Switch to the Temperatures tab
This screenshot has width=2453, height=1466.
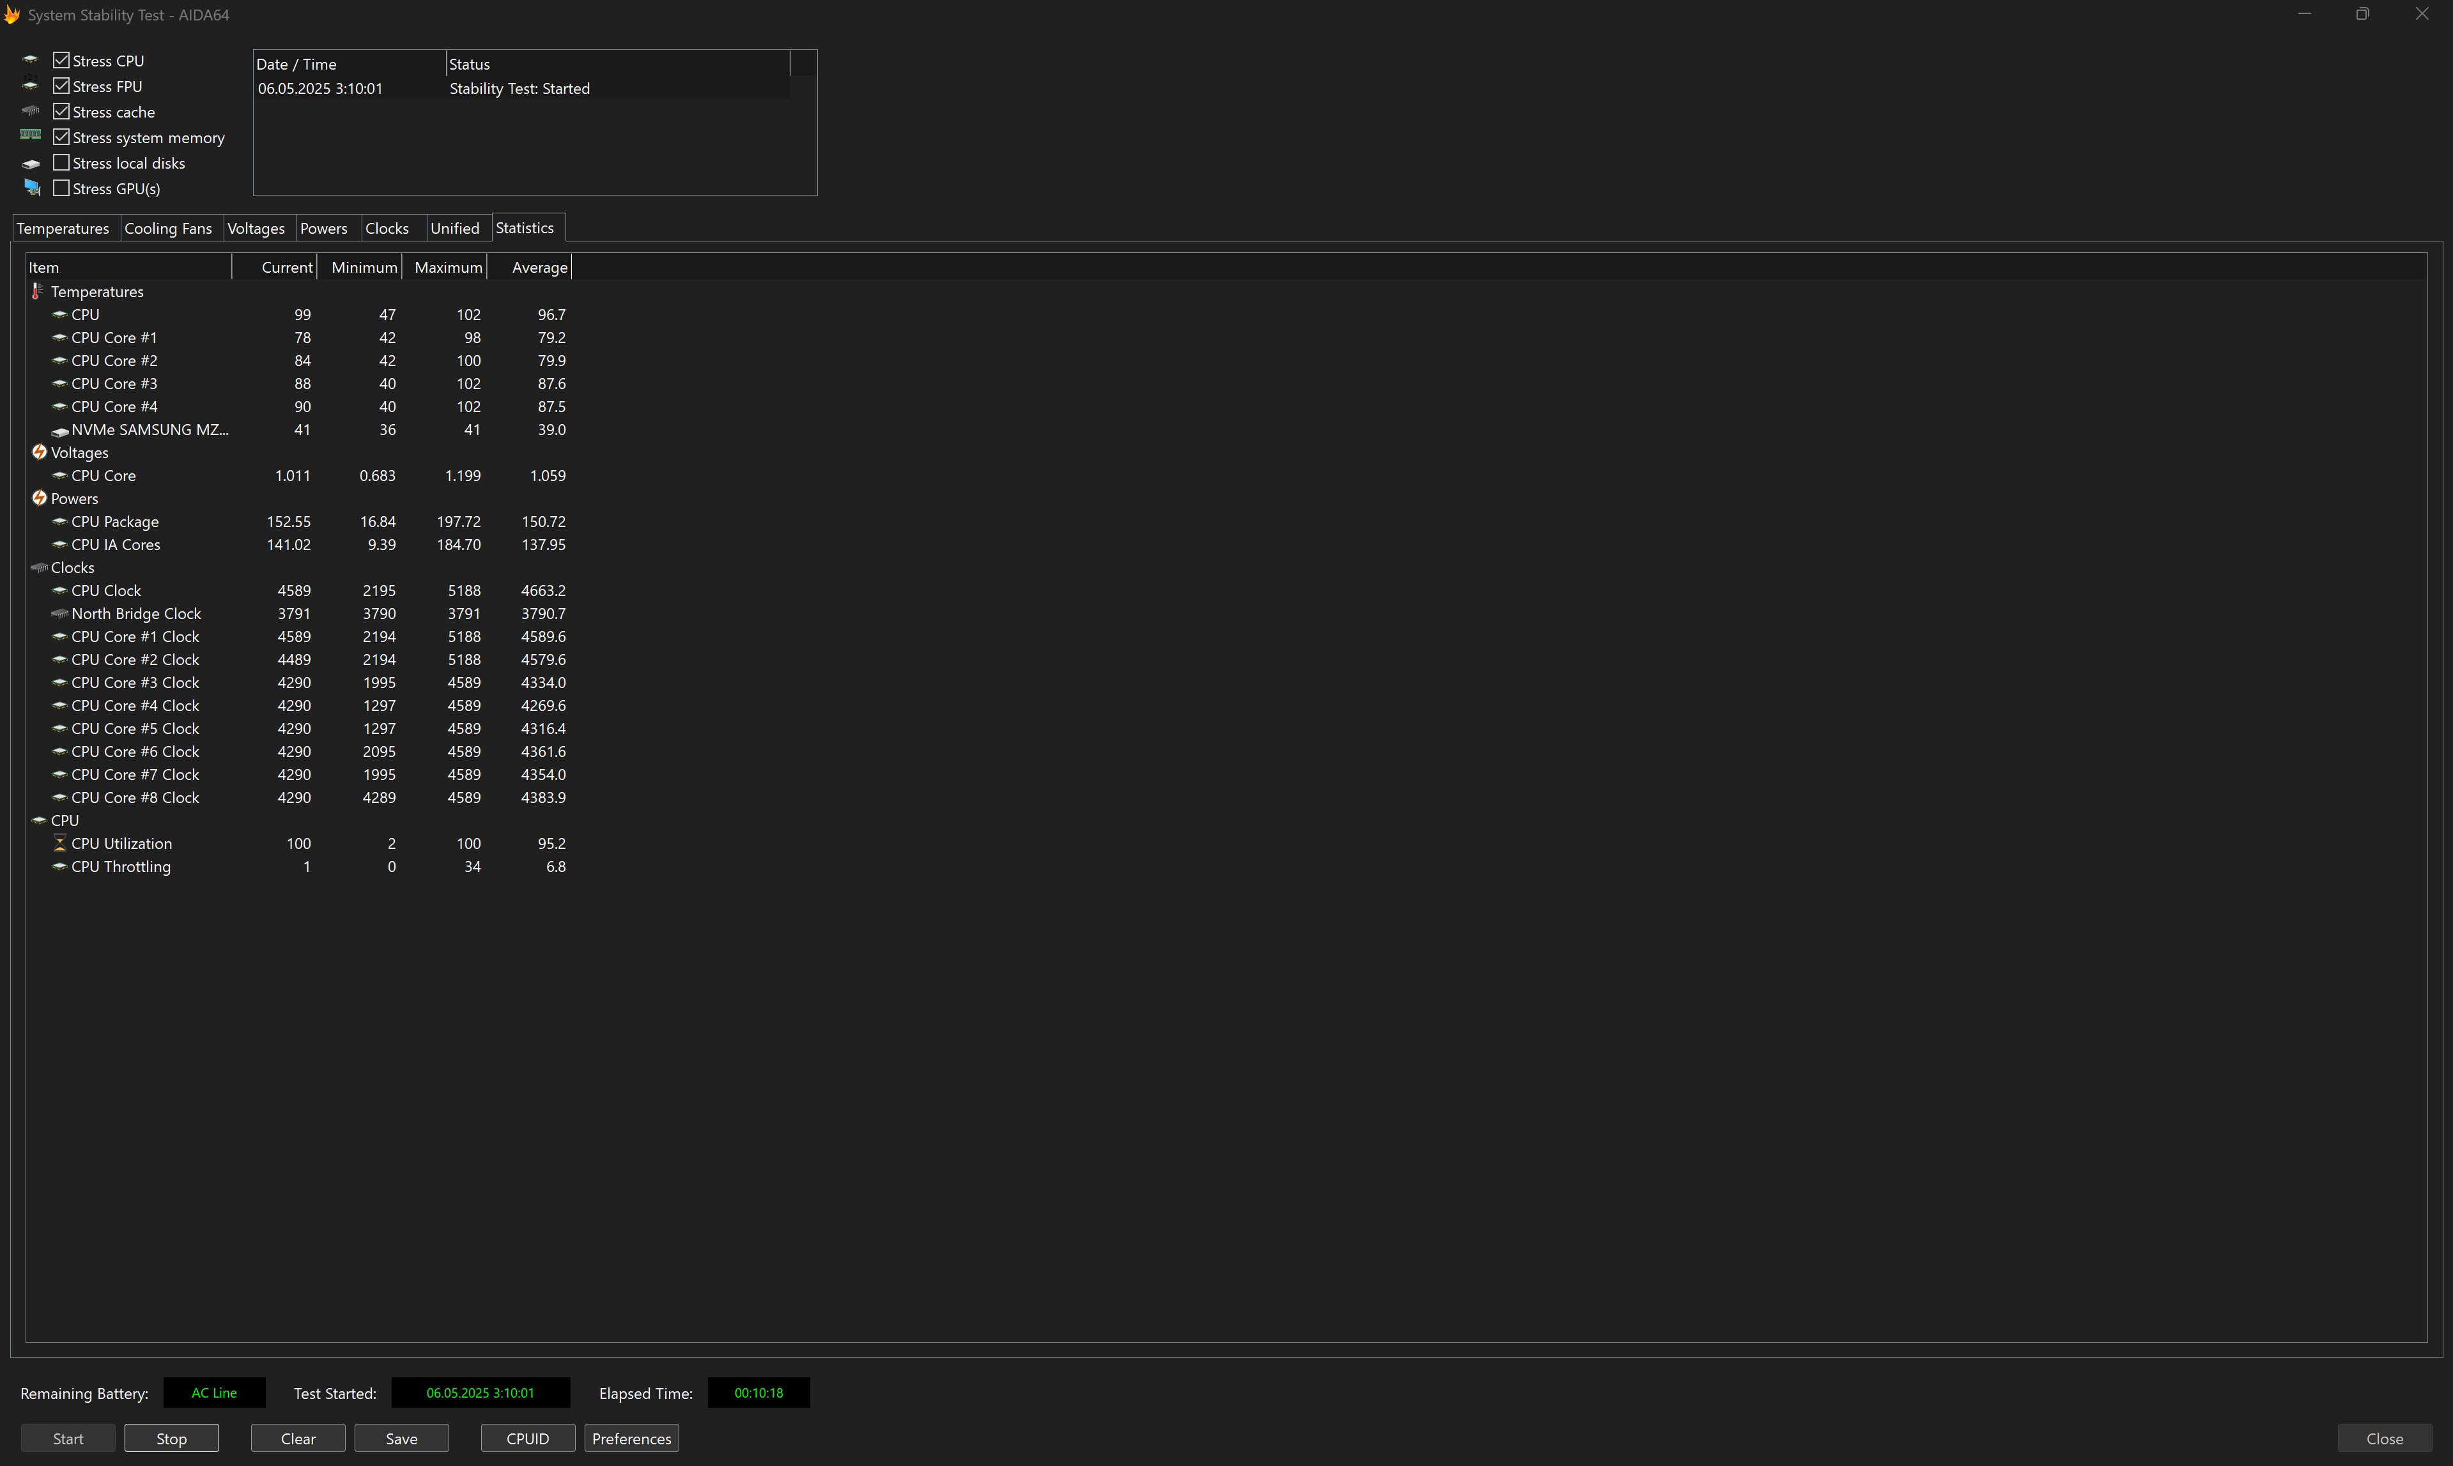pos(63,228)
